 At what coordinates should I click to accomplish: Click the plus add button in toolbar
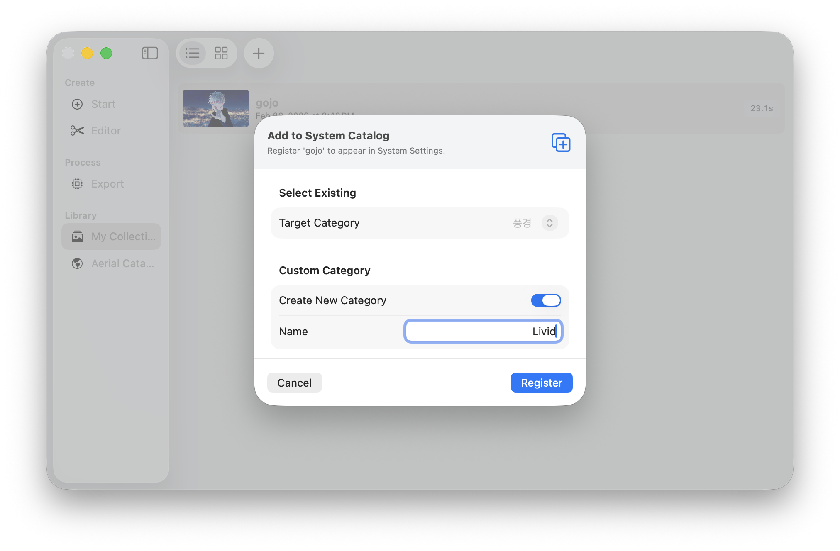[x=259, y=53]
